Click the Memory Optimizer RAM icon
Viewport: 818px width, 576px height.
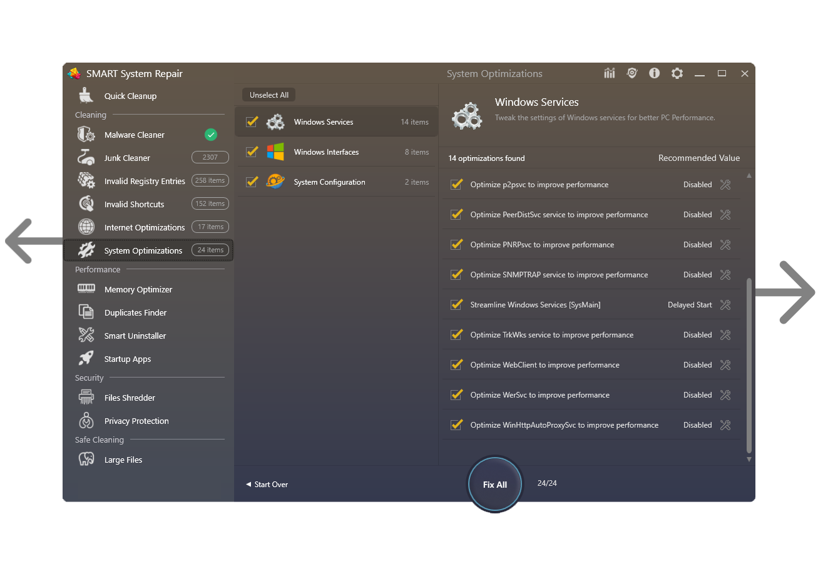click(86, 289)
